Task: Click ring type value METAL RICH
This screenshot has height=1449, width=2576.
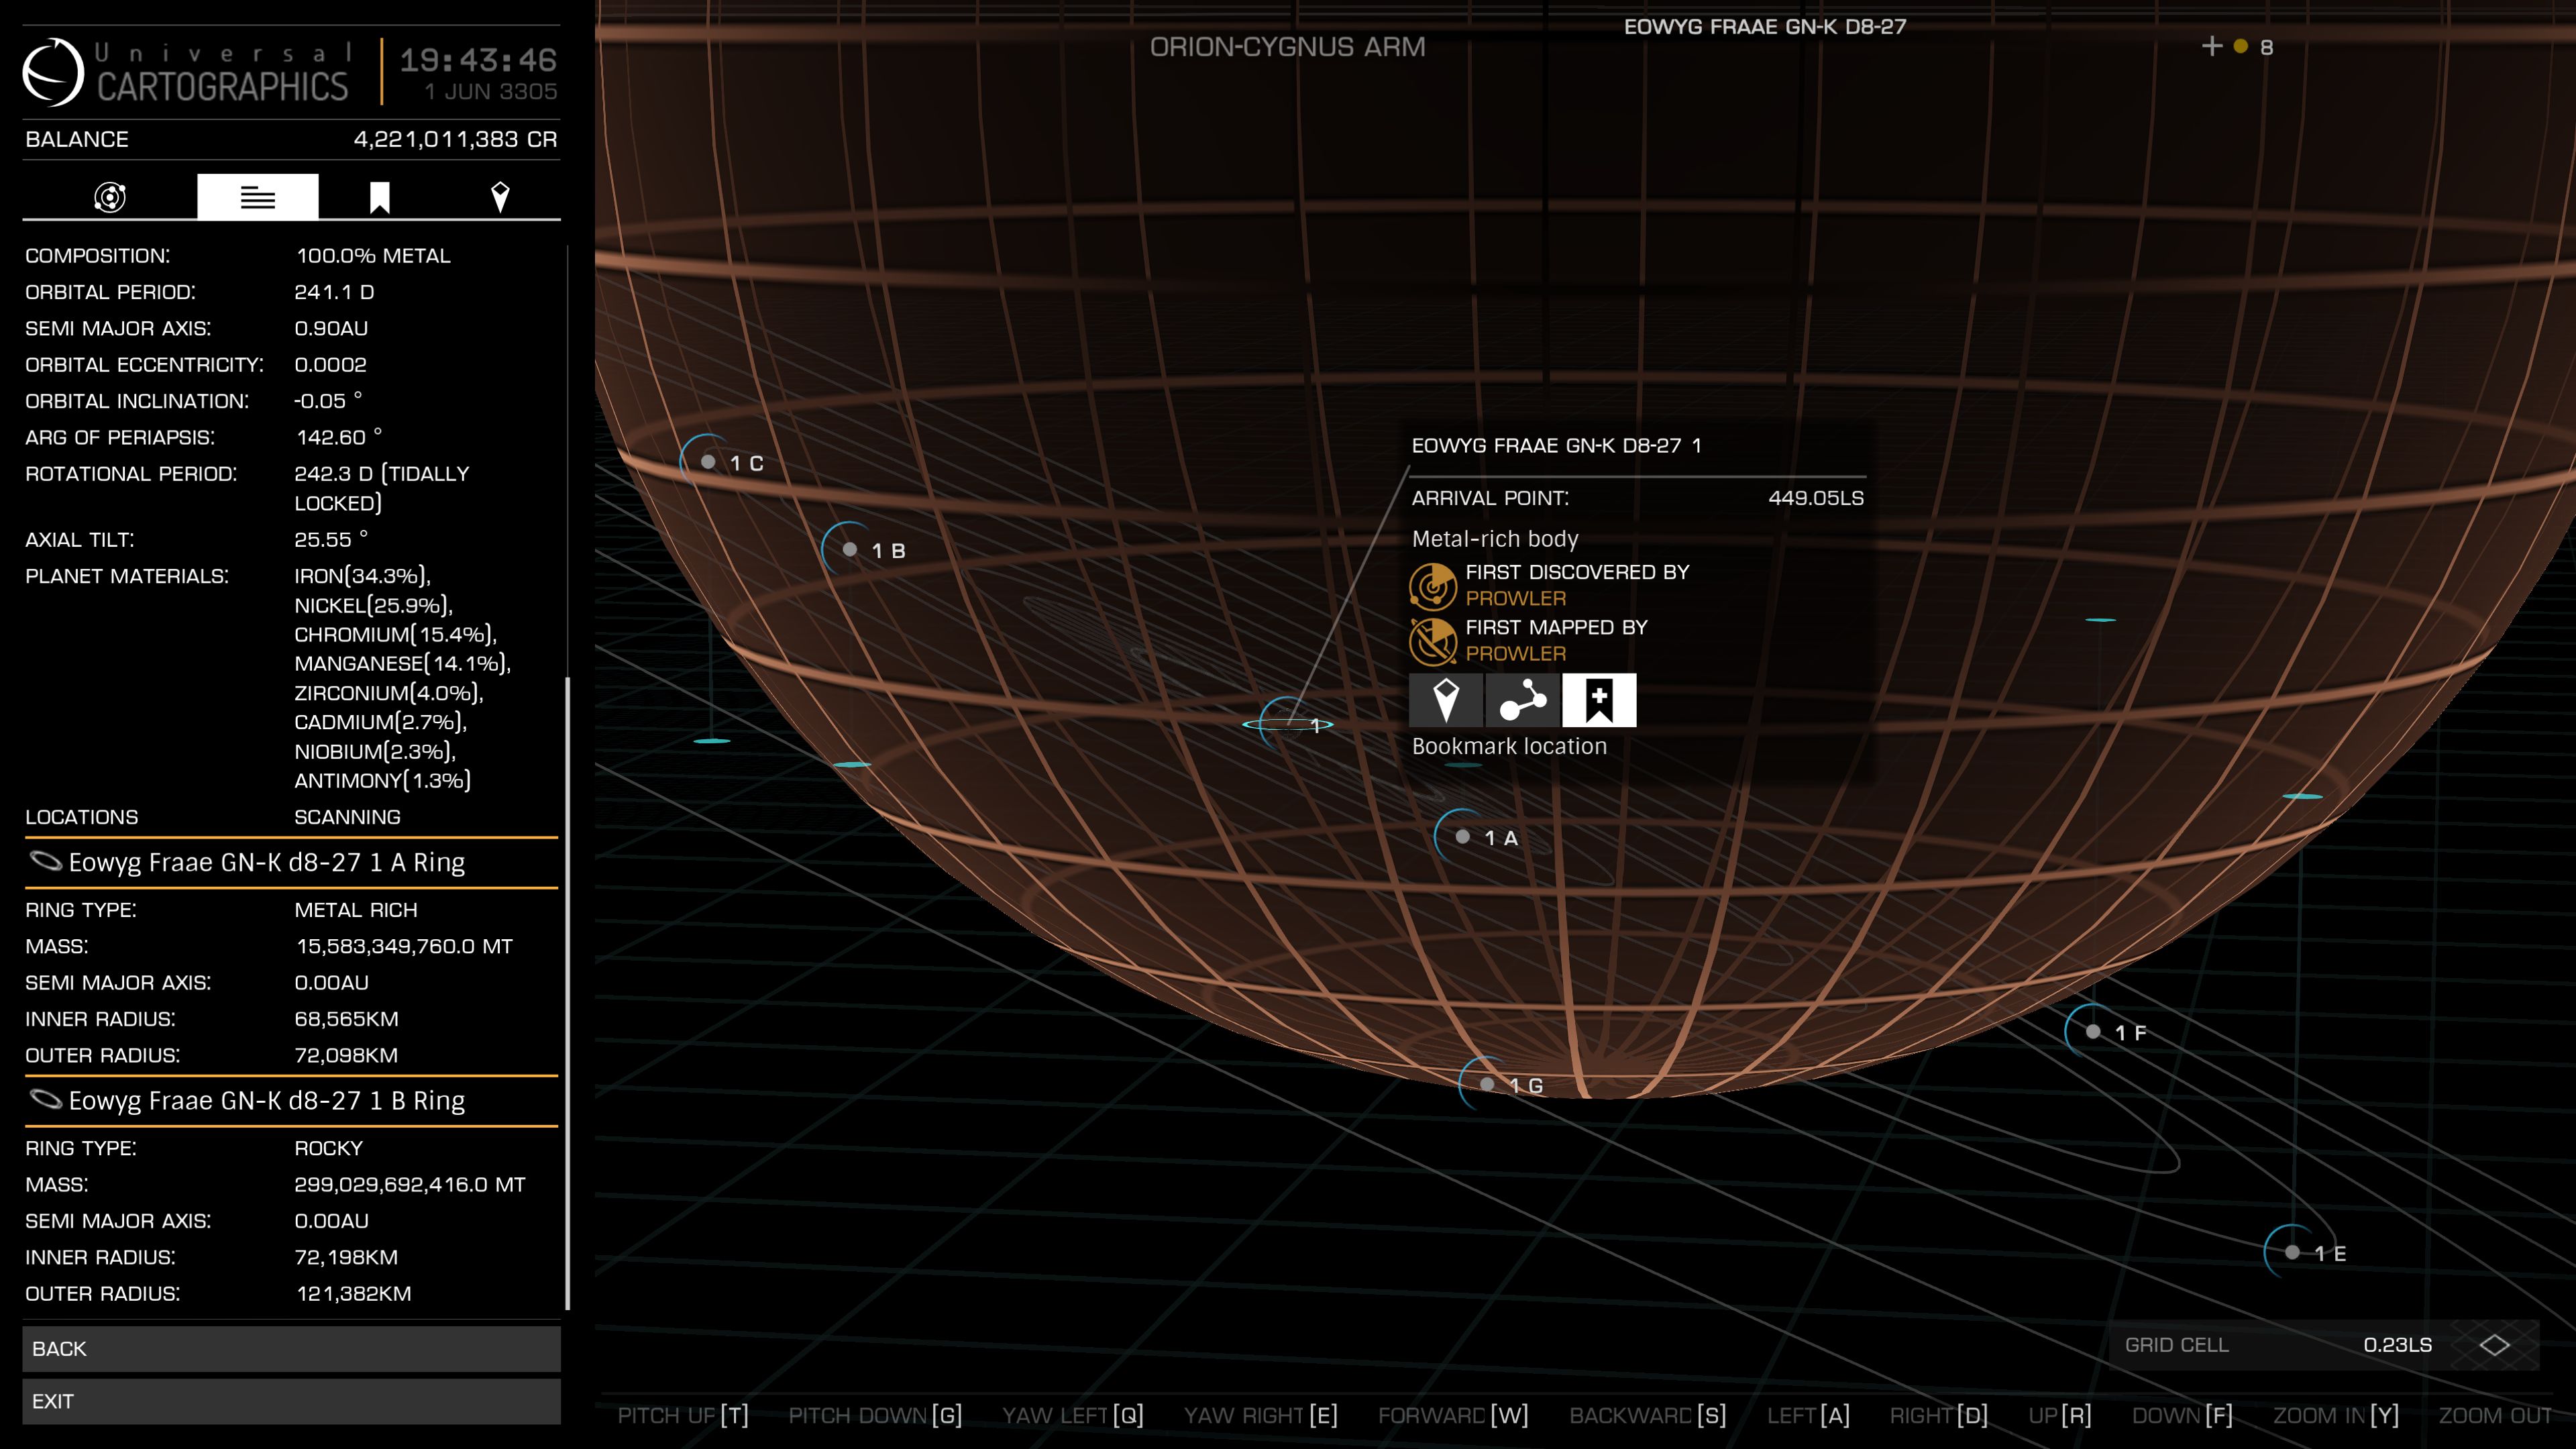Action: pyautogui.click(x=356, y=910)
